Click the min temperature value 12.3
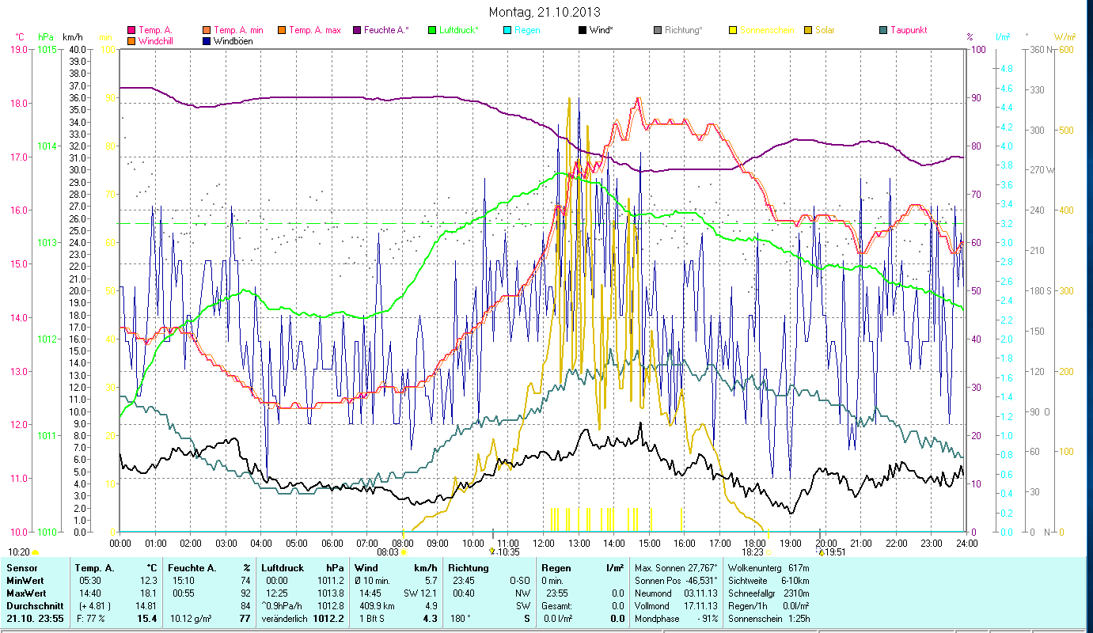1093x633 pixels. click(x=150, y=581)
